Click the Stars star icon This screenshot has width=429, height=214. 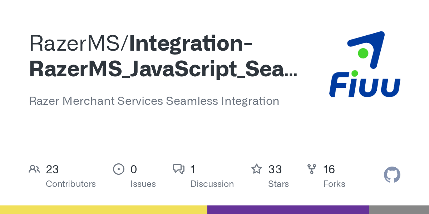pyautogui.click(x=257, y=169)
